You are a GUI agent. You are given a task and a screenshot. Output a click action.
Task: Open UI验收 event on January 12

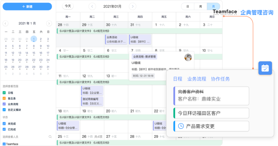(x=92, y=91)
